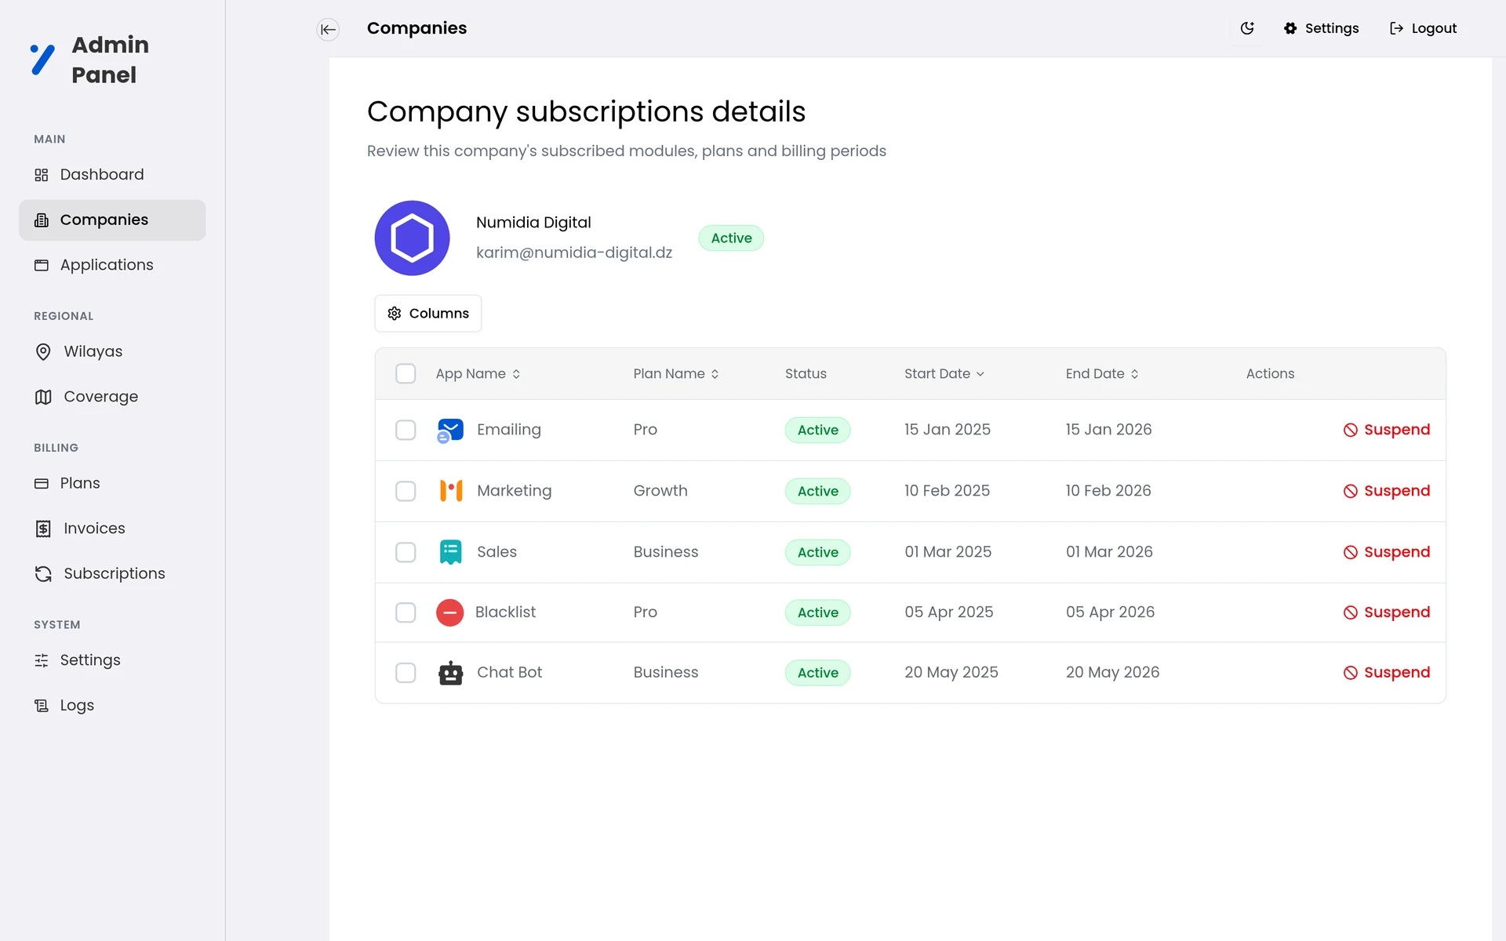Click the Dashboard grid icon in sidebar
The width and height of the screenshot is (1506, 941).
pyautogui.click(x=42, y=175)
